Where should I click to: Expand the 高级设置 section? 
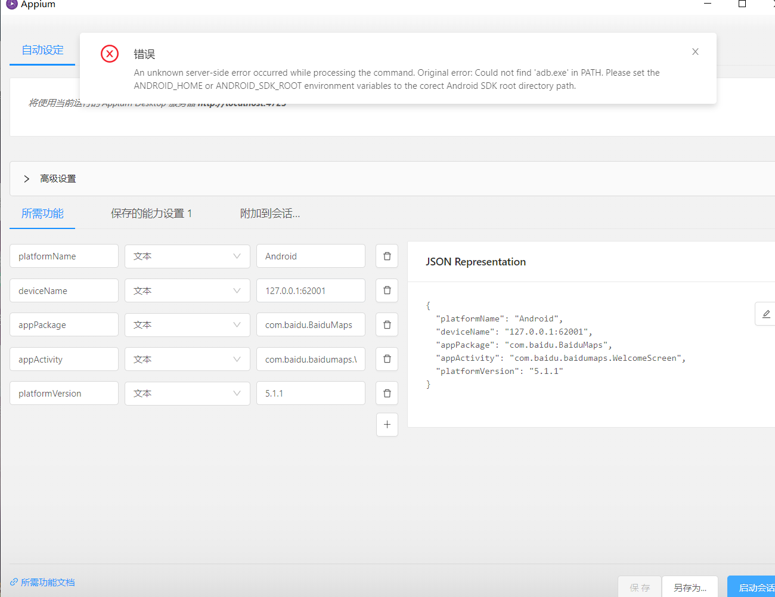click(x=392, y=178)
